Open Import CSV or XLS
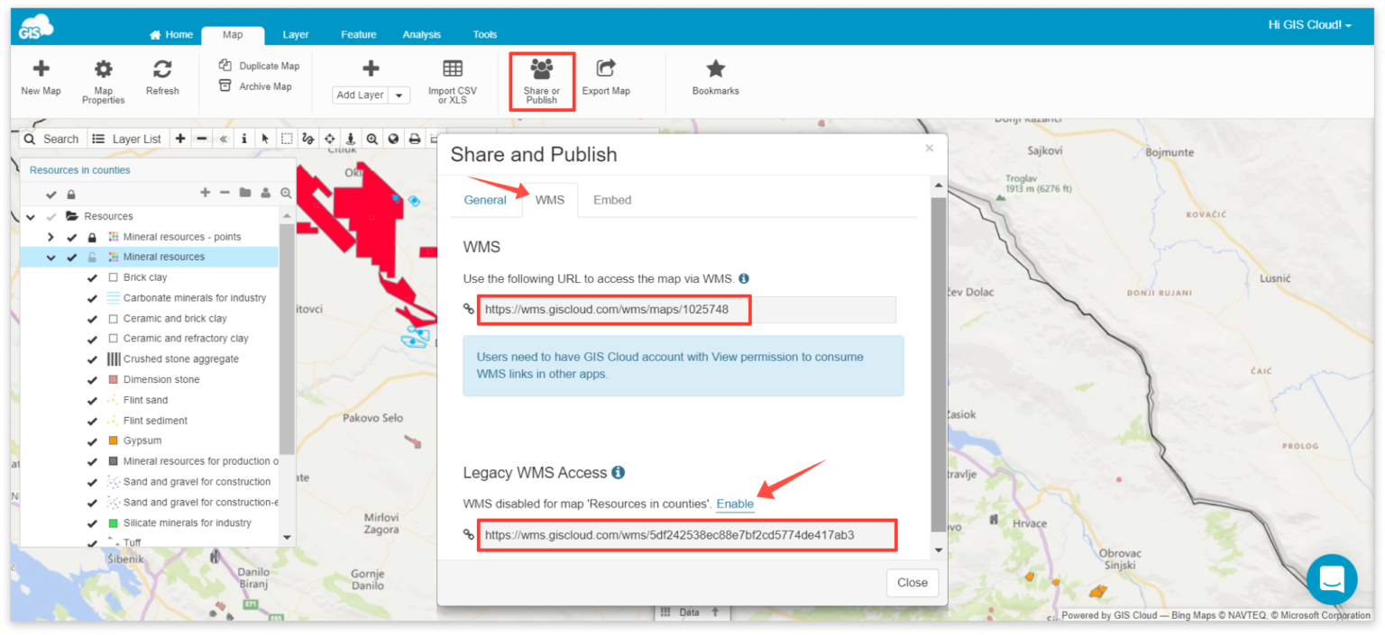Viewport: 1385px width, 635px height. (452, 81)
